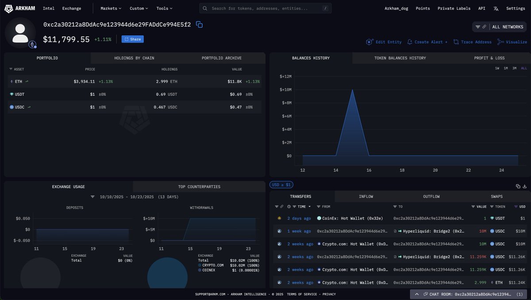Open the Profit & Loss tab
Screen dimensions: 531x300
coord(489,58)
